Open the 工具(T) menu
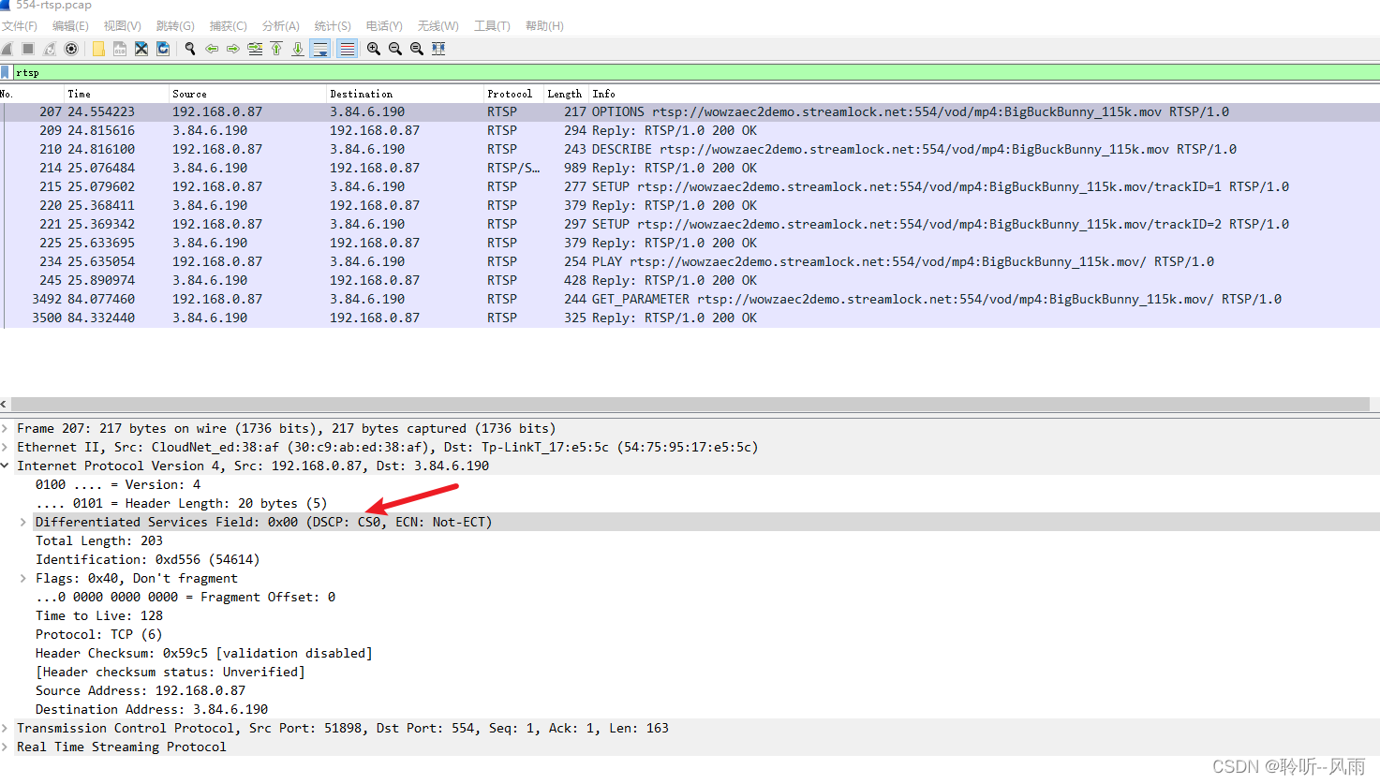This screenshot has height=784, width=1380. 492,26
